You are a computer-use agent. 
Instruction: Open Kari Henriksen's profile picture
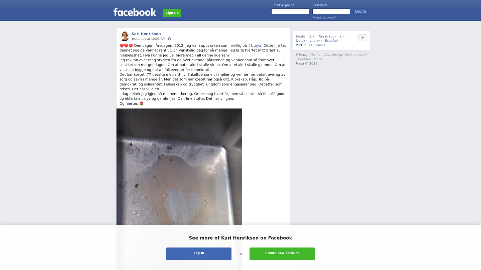click(x=125, y=36)
